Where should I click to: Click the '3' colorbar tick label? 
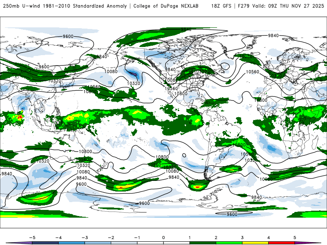coord(242,238)
